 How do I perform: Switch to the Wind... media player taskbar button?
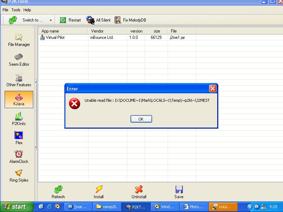click(165, 207)
